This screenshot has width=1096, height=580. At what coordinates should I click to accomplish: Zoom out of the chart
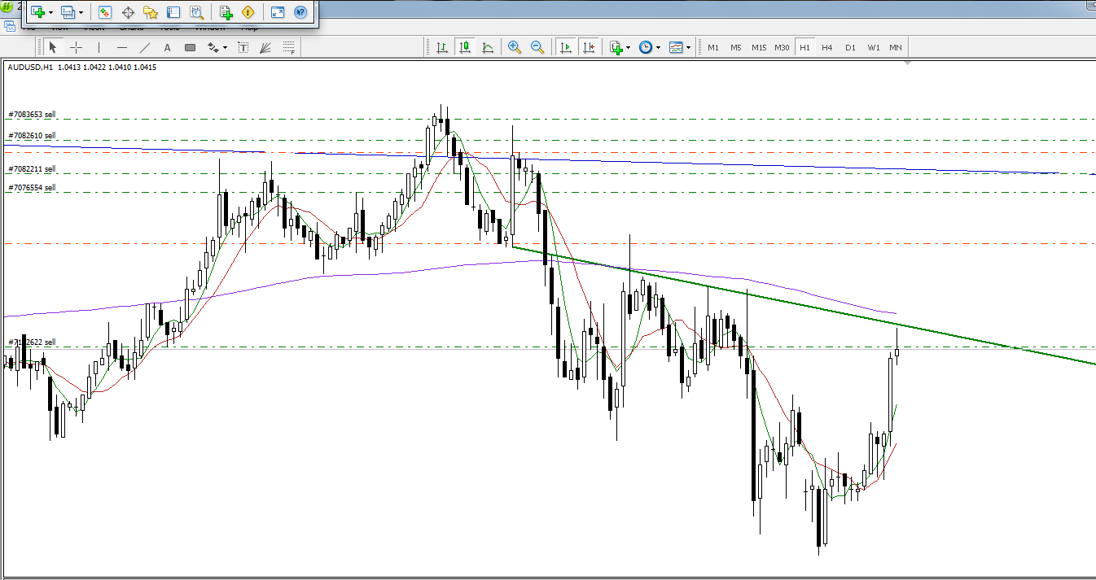point(537,47)
